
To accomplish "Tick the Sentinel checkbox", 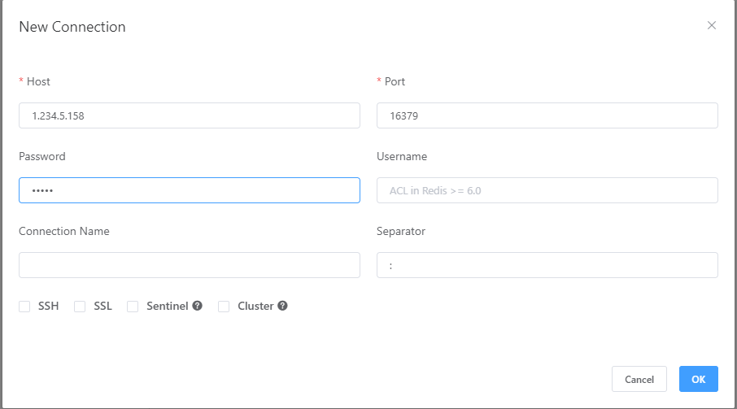I will (133, 307).
